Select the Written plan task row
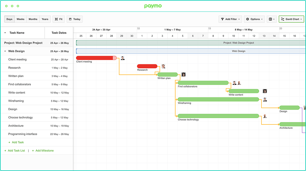Image resolution: width=306 pixels, height=171 pixels. click(37, 76)
